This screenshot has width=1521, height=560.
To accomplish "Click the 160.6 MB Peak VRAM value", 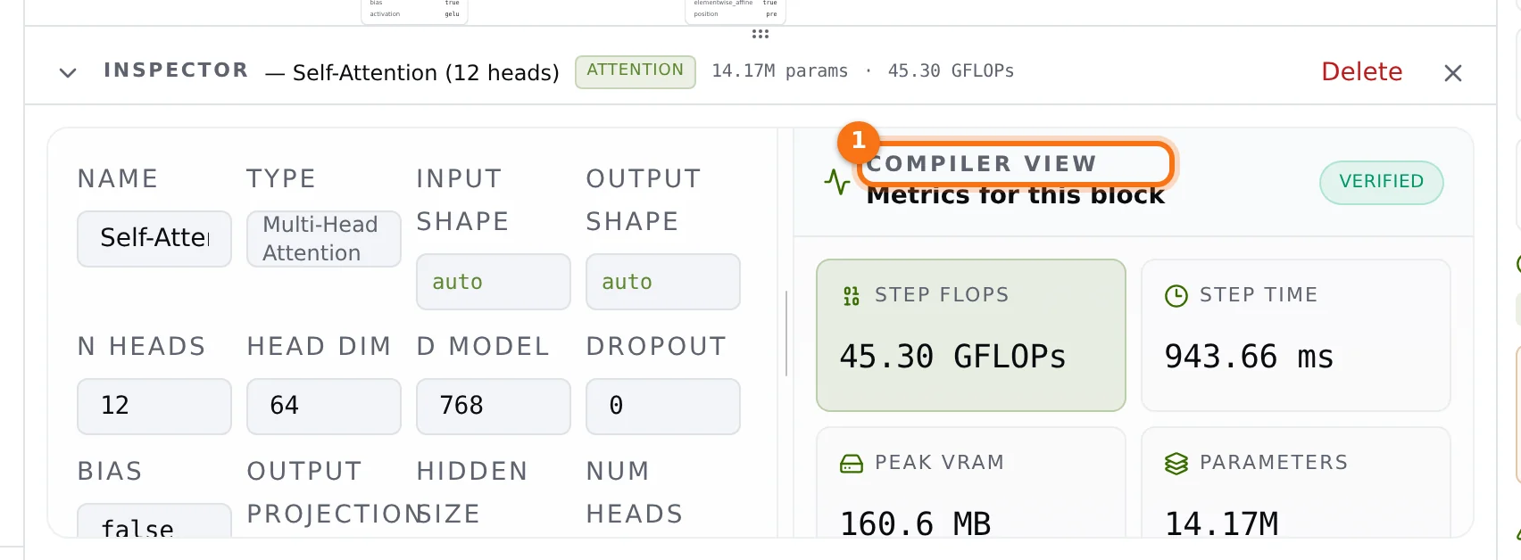I will tap(916, 524).
